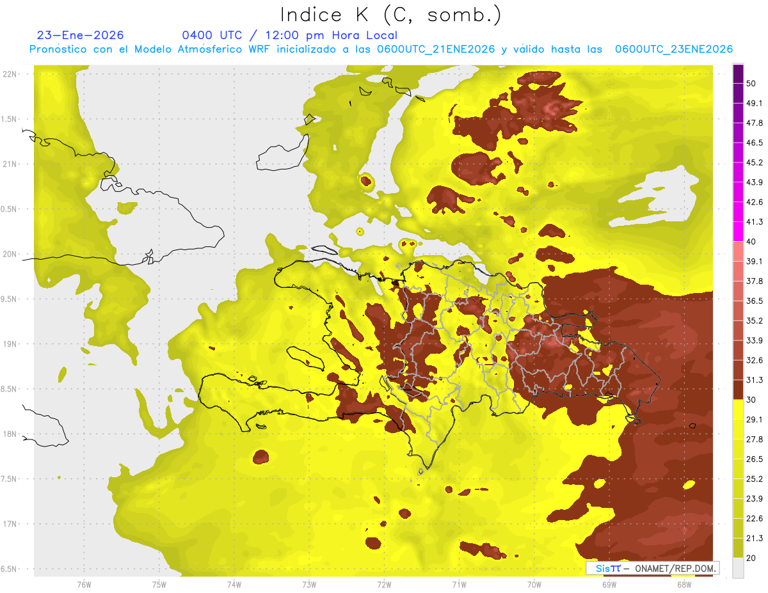This screenshot has width=768, height=593.
Task: Click the "17N" latitude label
Action: point(10,524)
